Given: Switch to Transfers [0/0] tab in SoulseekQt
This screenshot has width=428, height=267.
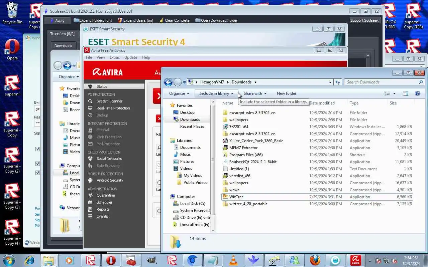Looking at the screenshot, I should coord(62,34).
